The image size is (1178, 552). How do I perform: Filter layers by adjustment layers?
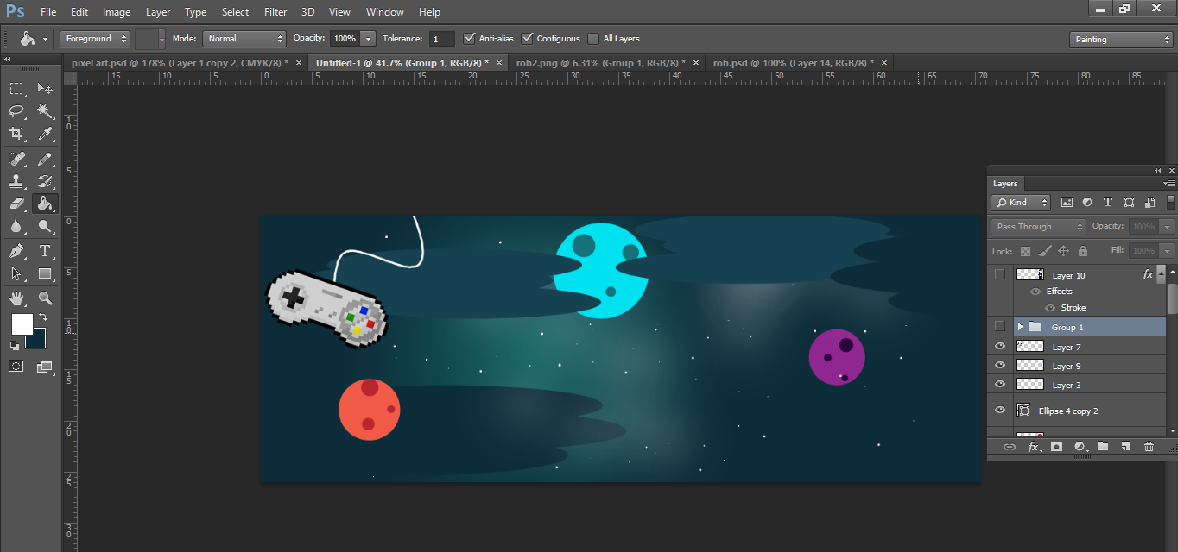tap(1087, 203)
